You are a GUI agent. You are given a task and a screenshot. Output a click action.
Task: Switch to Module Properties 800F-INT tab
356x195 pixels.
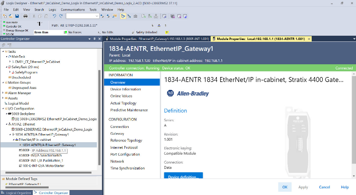[x=157, y=39]
